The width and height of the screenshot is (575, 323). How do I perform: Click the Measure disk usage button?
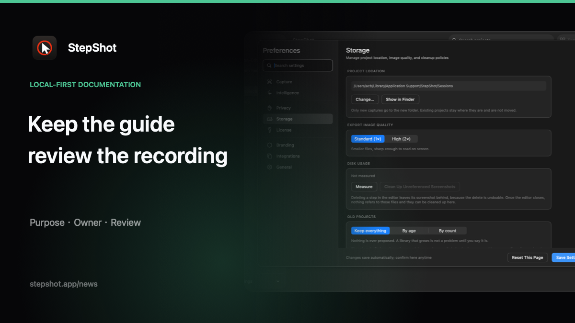point(364,187)
